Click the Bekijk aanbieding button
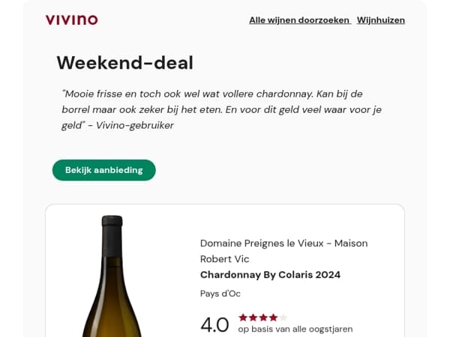This screenshot has height=337, width=450. point(104,170)
